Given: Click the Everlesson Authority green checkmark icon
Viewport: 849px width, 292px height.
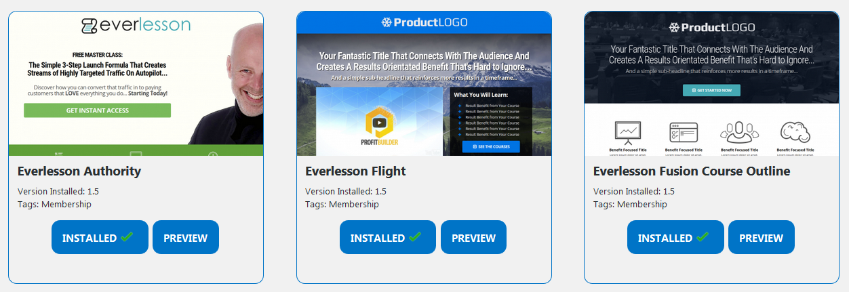Looking at the screenshot, I should pos(127,237).
